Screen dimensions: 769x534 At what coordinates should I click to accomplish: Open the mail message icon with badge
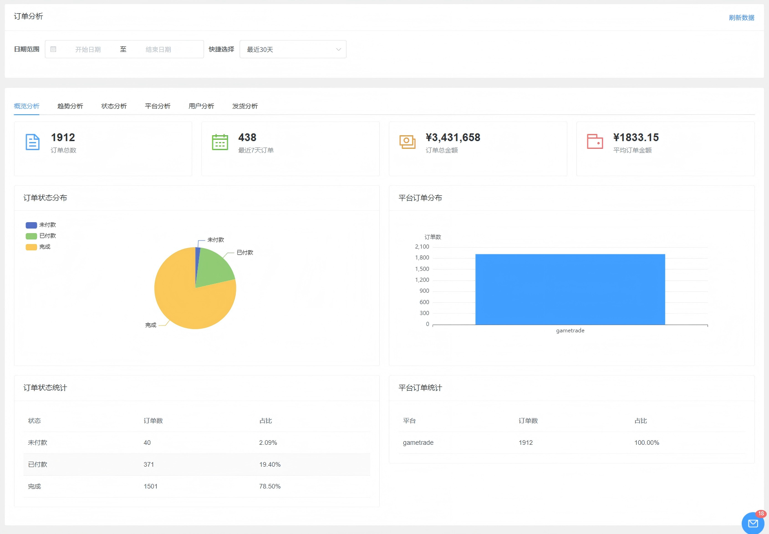pos(753,523)
